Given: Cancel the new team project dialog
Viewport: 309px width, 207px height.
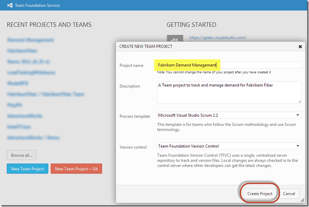Looking at the screenshot, I should click(x=289, y=194).
